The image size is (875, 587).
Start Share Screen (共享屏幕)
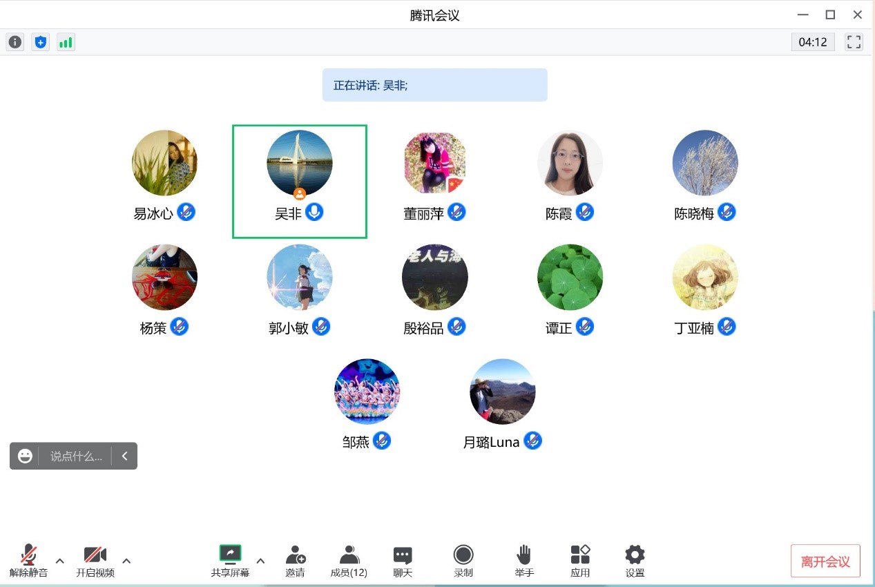tap(230, 561)
